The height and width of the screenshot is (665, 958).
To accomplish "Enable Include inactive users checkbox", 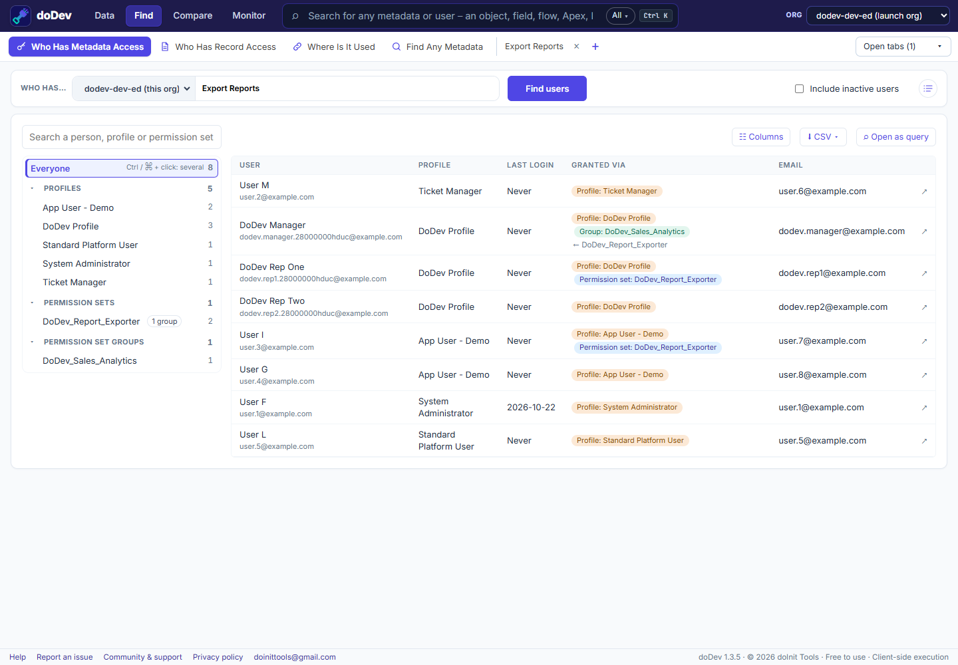I will [x=799, y=88].
